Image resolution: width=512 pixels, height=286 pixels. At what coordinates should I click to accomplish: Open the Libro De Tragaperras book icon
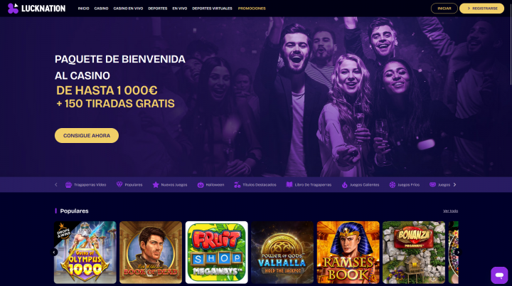tap(289, 185)
